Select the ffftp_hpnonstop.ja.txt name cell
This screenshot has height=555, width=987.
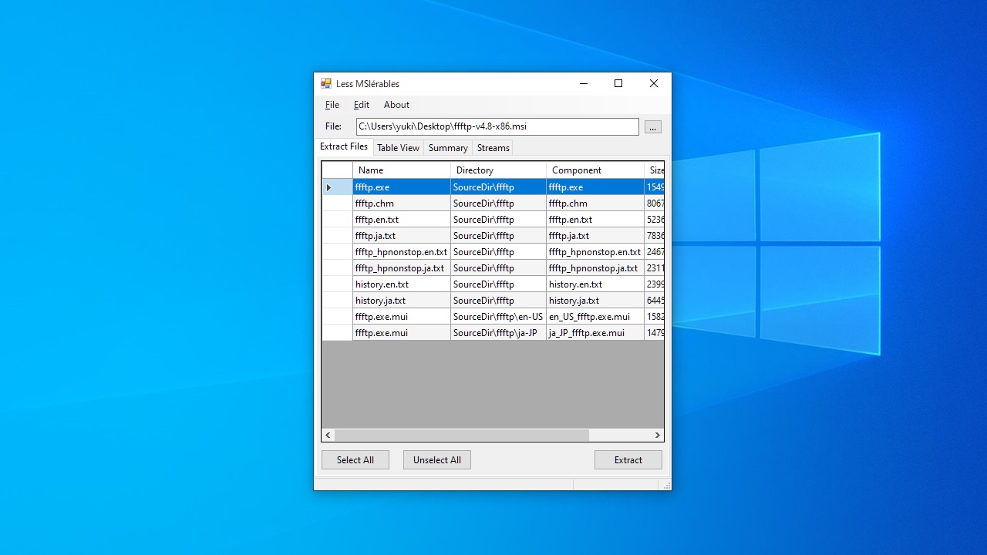402,268
